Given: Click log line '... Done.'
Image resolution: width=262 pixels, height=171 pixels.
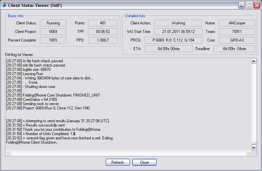Looking at the screenshot, I should pyautogui.click(x=22, y=82).
